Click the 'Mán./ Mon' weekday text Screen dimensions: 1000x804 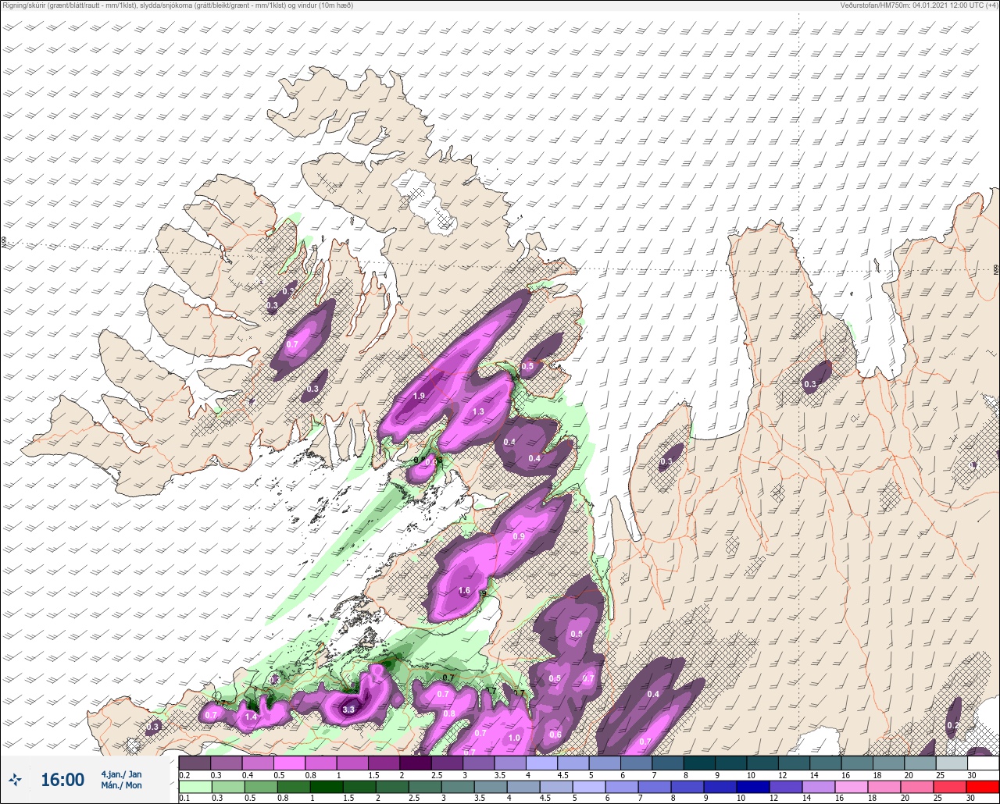[121, 785]
